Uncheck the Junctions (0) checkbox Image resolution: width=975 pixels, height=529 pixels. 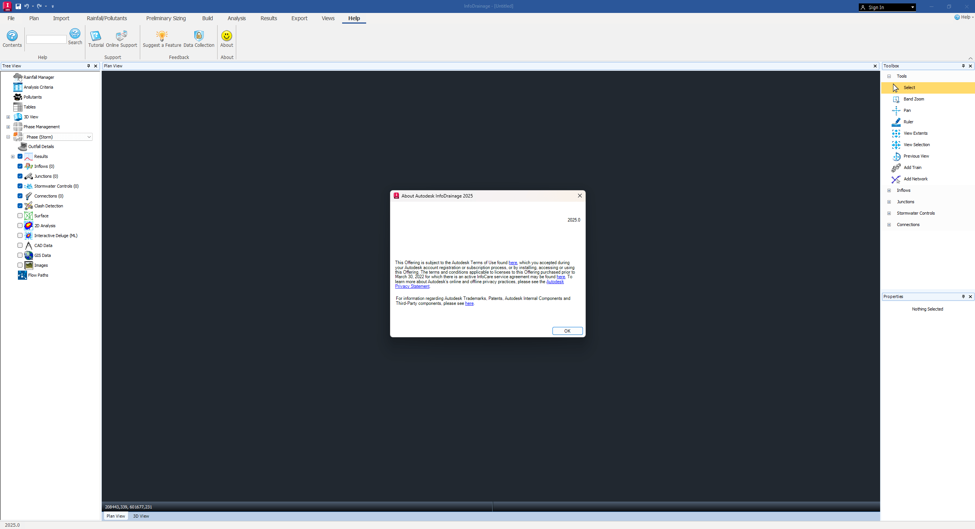tap(20, 176)
